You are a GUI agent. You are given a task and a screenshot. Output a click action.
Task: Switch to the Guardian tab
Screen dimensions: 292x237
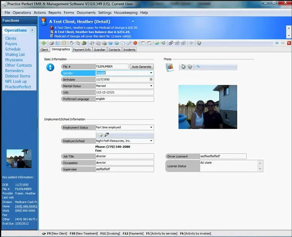[x=99, y=50]
